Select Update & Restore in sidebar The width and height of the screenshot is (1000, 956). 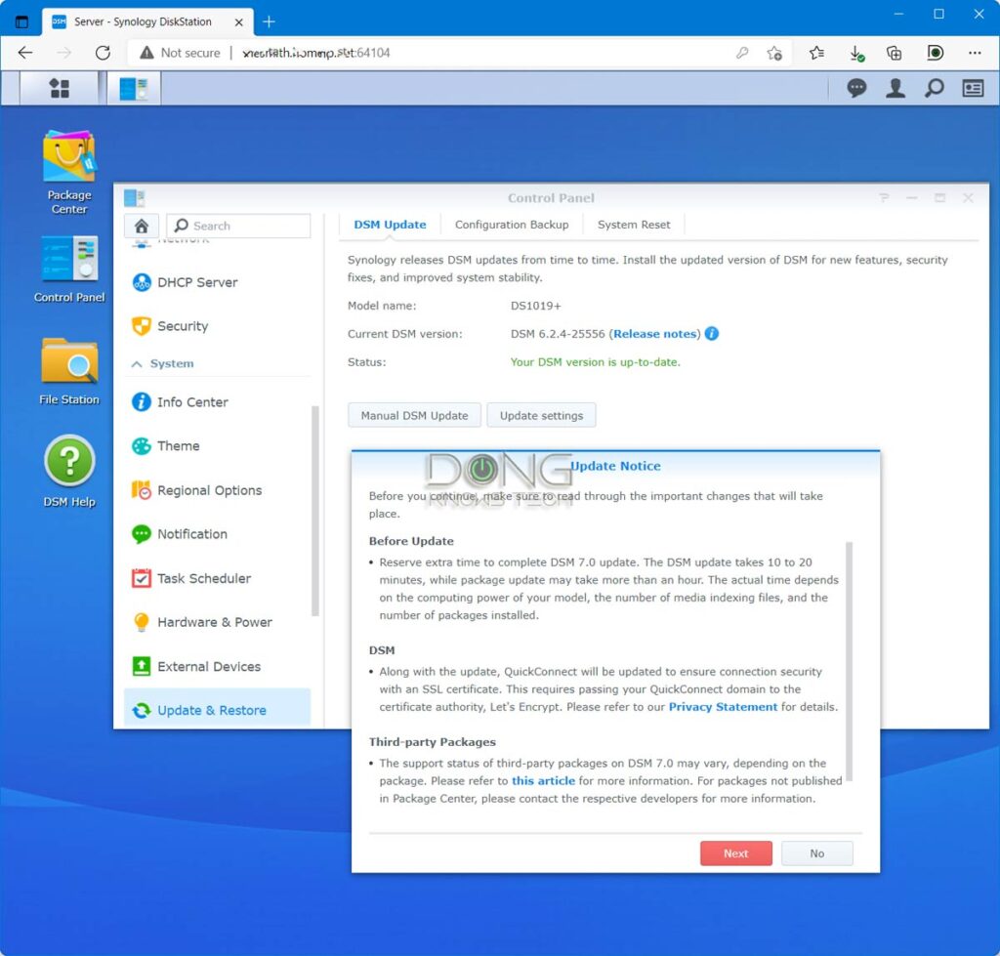218,708
